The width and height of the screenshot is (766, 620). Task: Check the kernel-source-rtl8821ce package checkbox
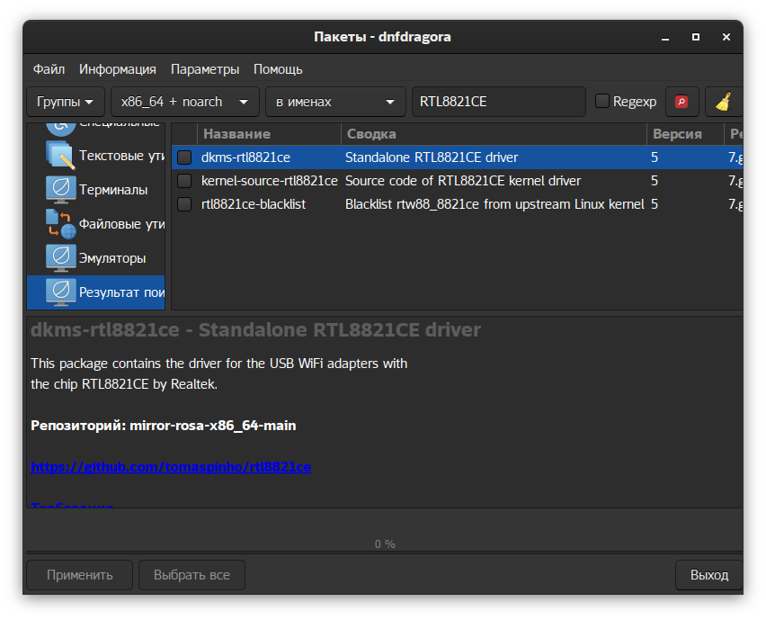pos(184,181)
